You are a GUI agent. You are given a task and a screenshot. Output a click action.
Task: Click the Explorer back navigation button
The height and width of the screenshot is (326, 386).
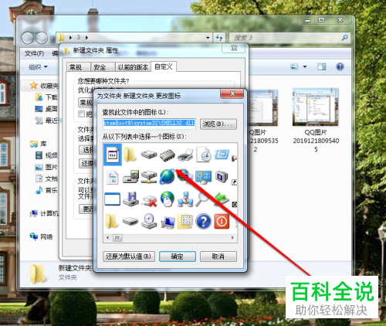[27, 38]
